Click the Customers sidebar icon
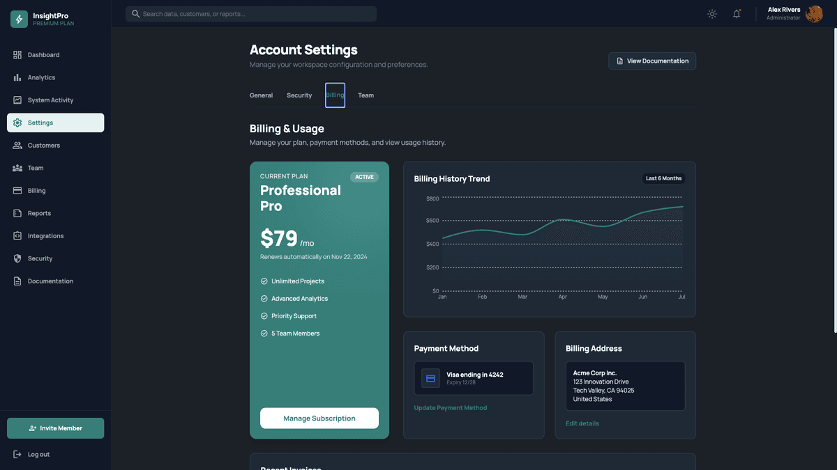 (x=17, y=145)
